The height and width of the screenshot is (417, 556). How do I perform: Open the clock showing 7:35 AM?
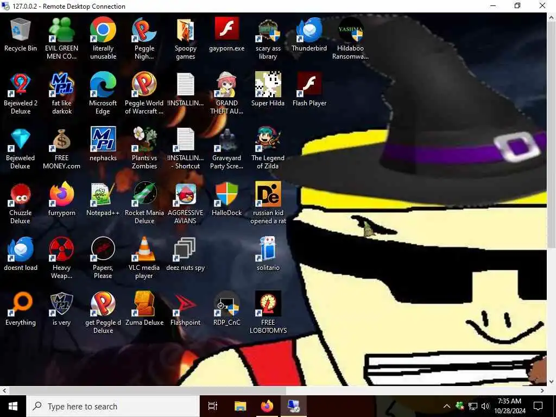509,406
